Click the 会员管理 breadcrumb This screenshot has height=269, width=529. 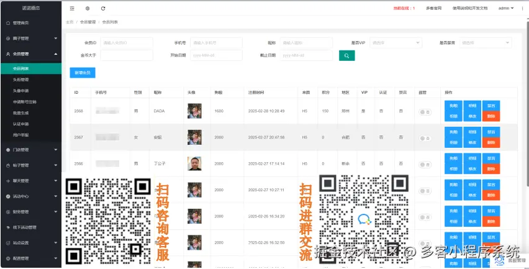point(88,22)
